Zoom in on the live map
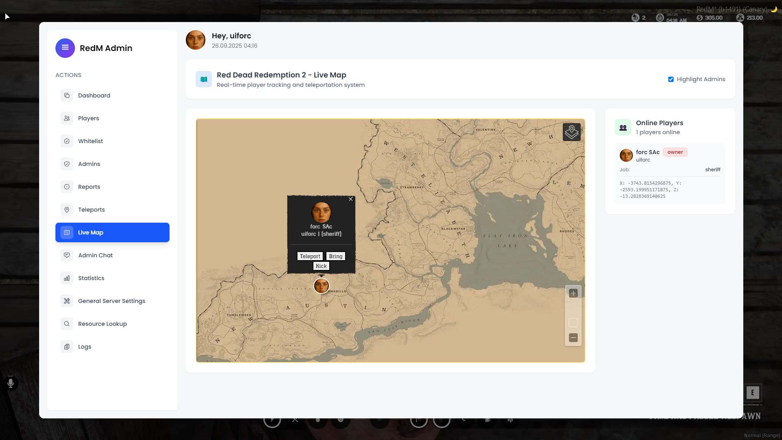This screenshot has height=440, width=782. (x=573, y=293)
